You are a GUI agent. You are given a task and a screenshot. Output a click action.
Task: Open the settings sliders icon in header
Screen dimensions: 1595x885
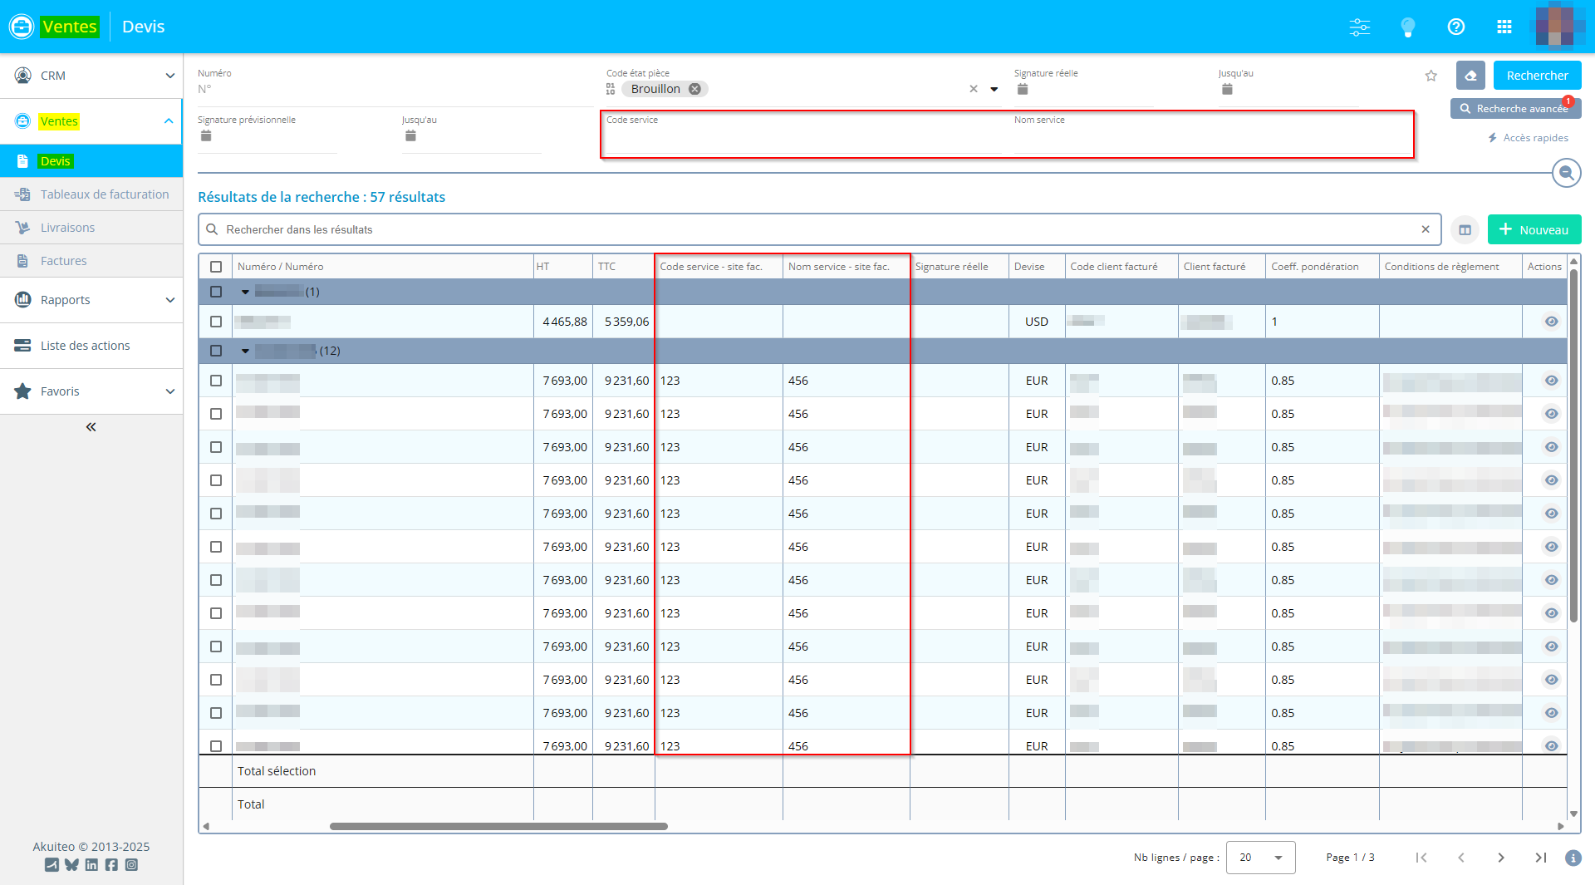pyautogui.click(x=1360, y=27)
